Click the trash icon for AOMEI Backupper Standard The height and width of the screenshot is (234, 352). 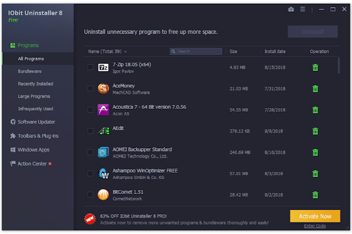[315, 152]
